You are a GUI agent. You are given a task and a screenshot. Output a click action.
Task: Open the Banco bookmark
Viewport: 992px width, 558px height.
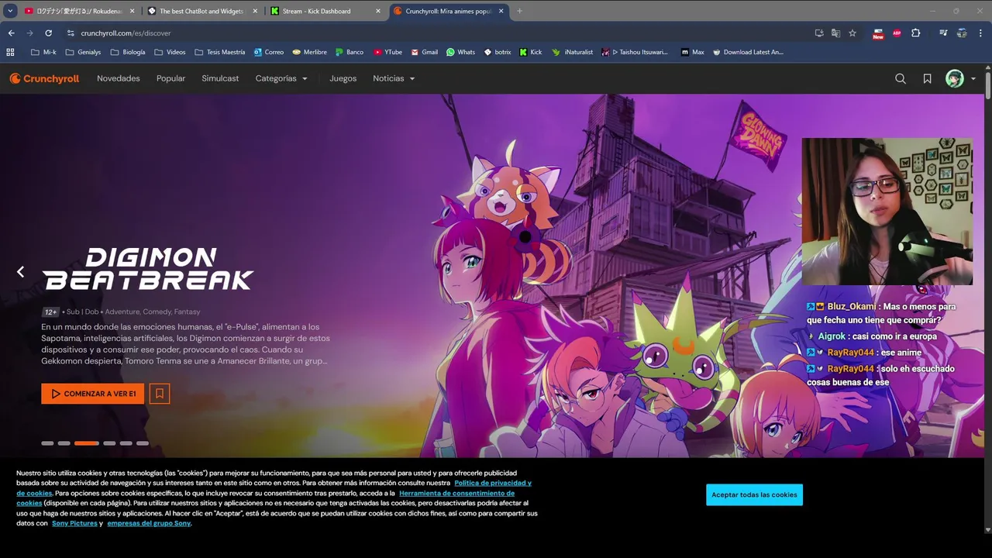click(350, 52)
